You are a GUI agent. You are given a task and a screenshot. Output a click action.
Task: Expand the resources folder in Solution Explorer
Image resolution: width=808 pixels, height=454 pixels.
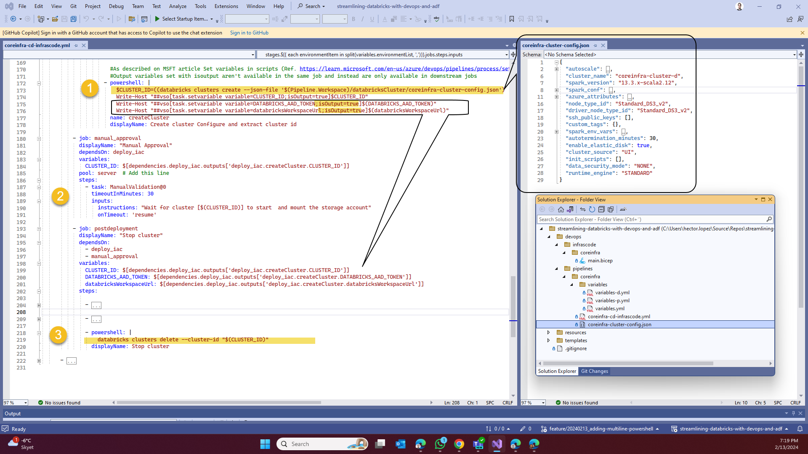(548, 333)
